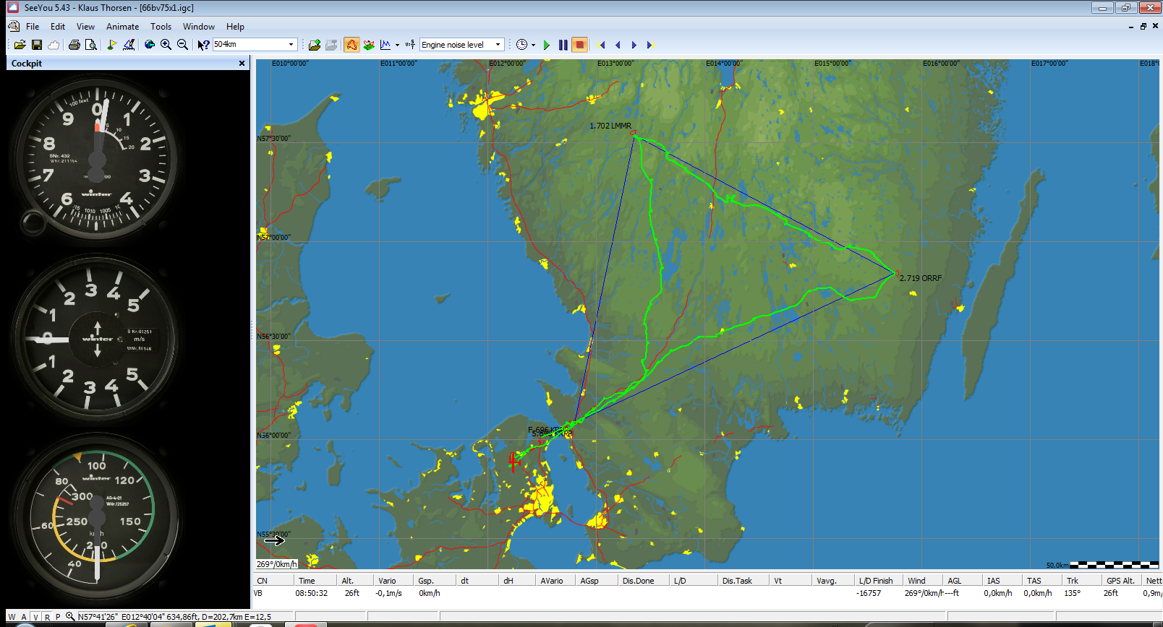The width and height of the screenshot is (1163, 627).
Task: Open the Animate menu
Action: pyautogui.click(x=122, y=27)
